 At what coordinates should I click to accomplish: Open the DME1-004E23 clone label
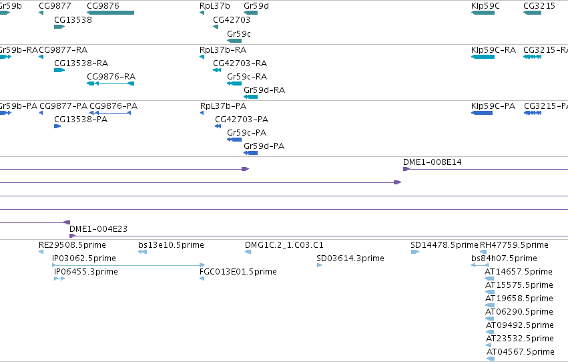click(99, 228)
